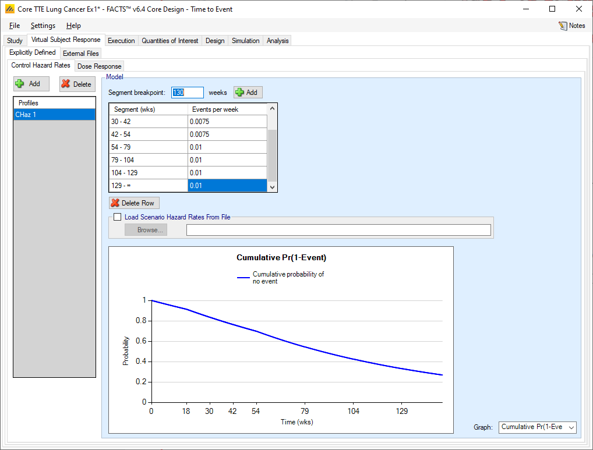The image size is (593, 450).
Task: Click the hazard rates file path field
Action: (338, 230)
